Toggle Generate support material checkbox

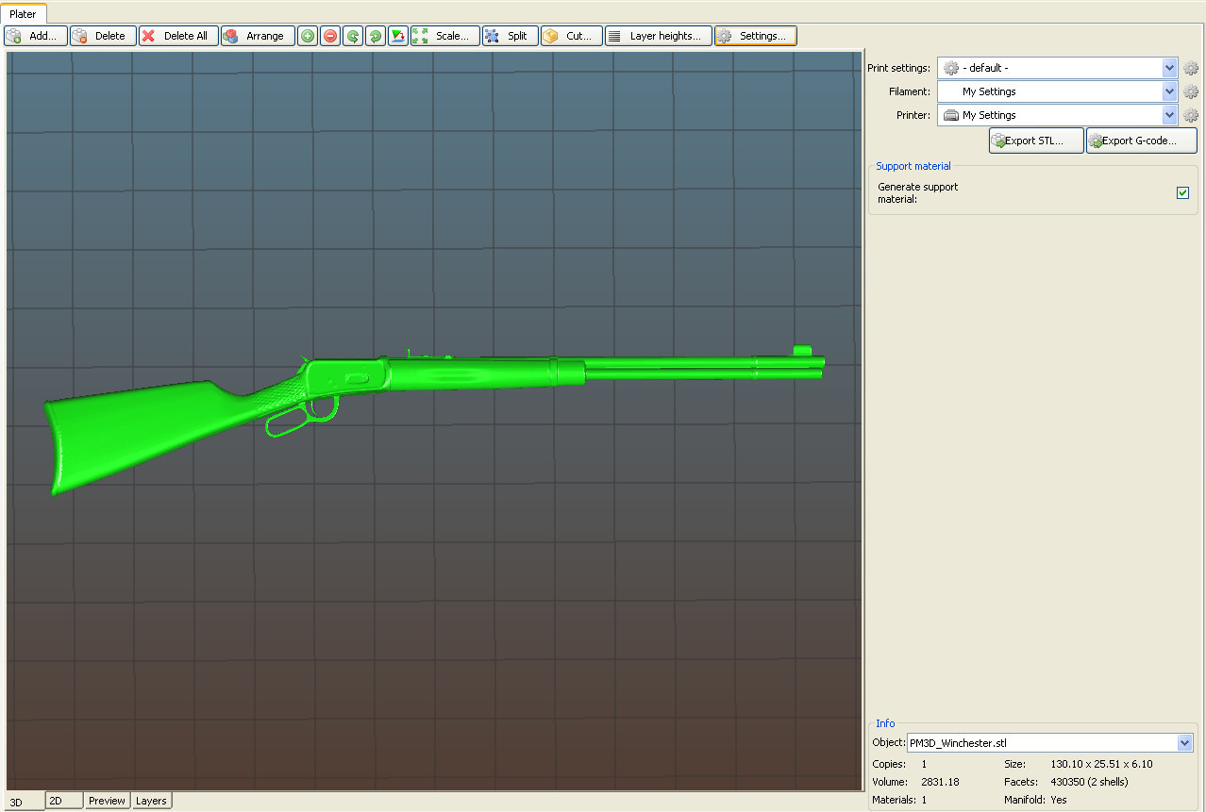[x=1182, y=192]
